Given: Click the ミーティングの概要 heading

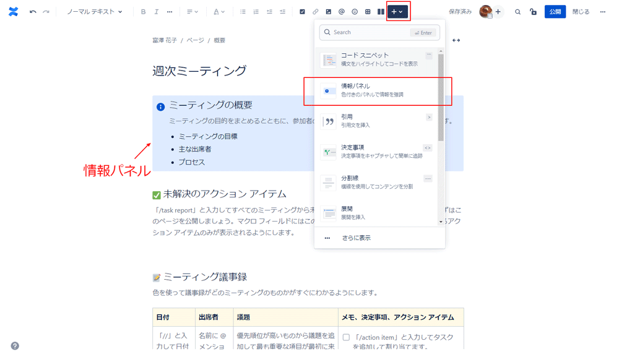Looking at the screenshot, I should [x=210, y=105].
